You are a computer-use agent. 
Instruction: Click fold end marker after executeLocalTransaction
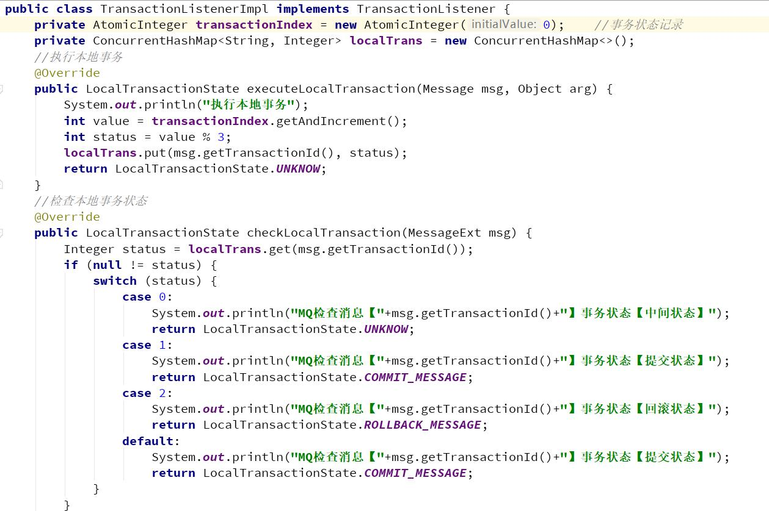pos(1,184)
